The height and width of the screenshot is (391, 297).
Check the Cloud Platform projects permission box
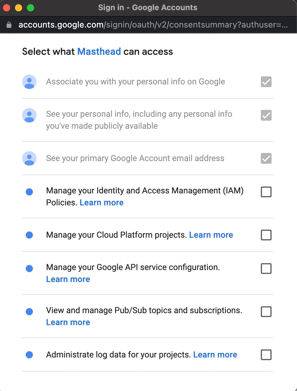(266, 235)
